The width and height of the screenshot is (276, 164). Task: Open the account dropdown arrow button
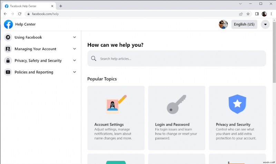(x=265, y=24)
